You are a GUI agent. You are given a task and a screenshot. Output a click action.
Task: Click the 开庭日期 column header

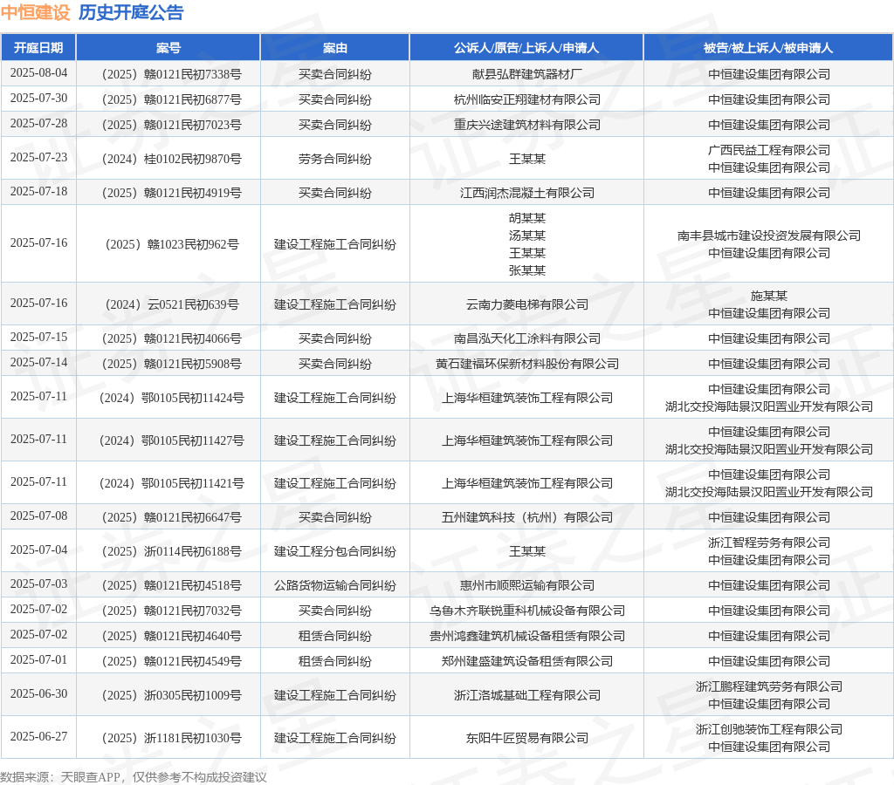[38, 48]
